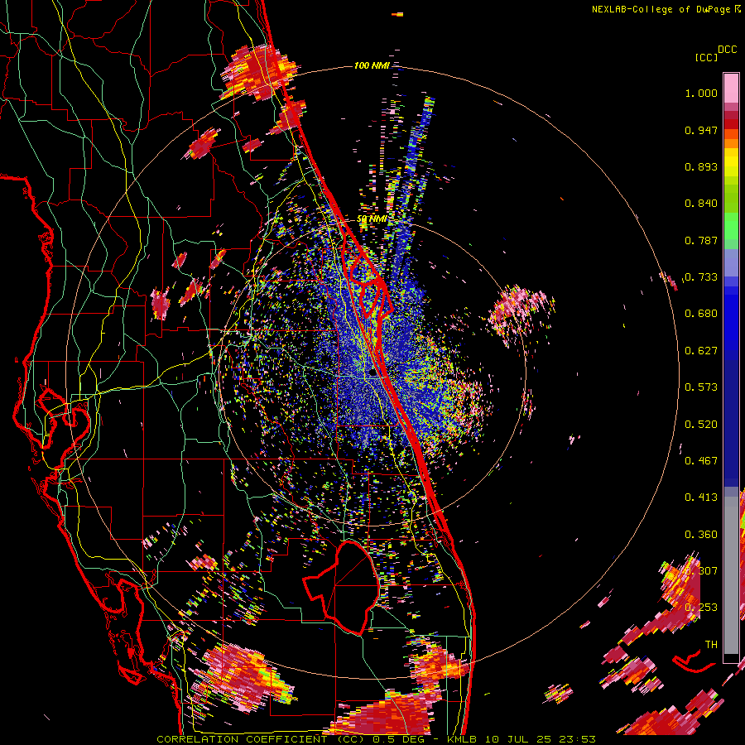745x745 pixels.
Task: Click the 1.000 color scale value
Action: click(701, 93)
